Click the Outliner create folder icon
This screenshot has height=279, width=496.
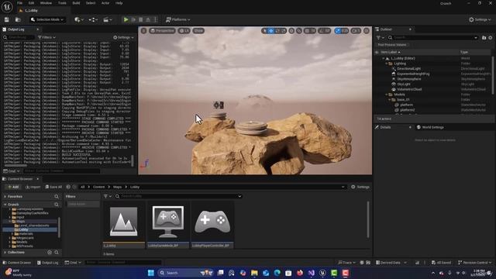[484, 38]
